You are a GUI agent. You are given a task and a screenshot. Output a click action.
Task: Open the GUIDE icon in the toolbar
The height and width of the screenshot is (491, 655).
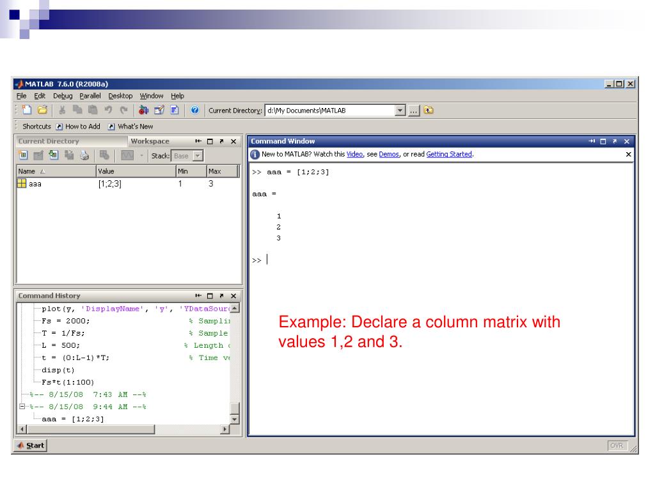tap(157, 111)
